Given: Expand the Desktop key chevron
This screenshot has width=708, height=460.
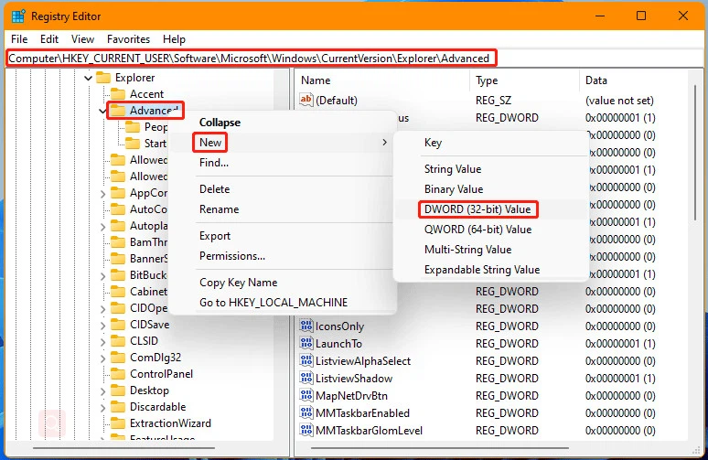Looking at the screenshot, I should (103, 390).
